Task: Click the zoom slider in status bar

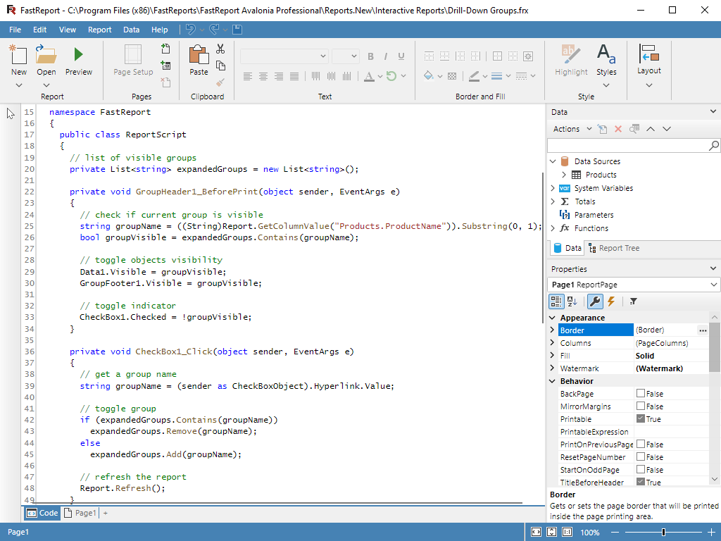Action: (x=663, y=533)
